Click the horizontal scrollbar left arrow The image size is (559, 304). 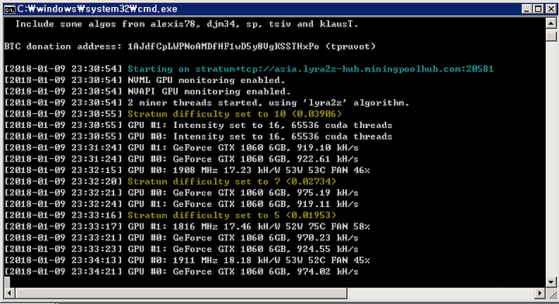(9, 293)
